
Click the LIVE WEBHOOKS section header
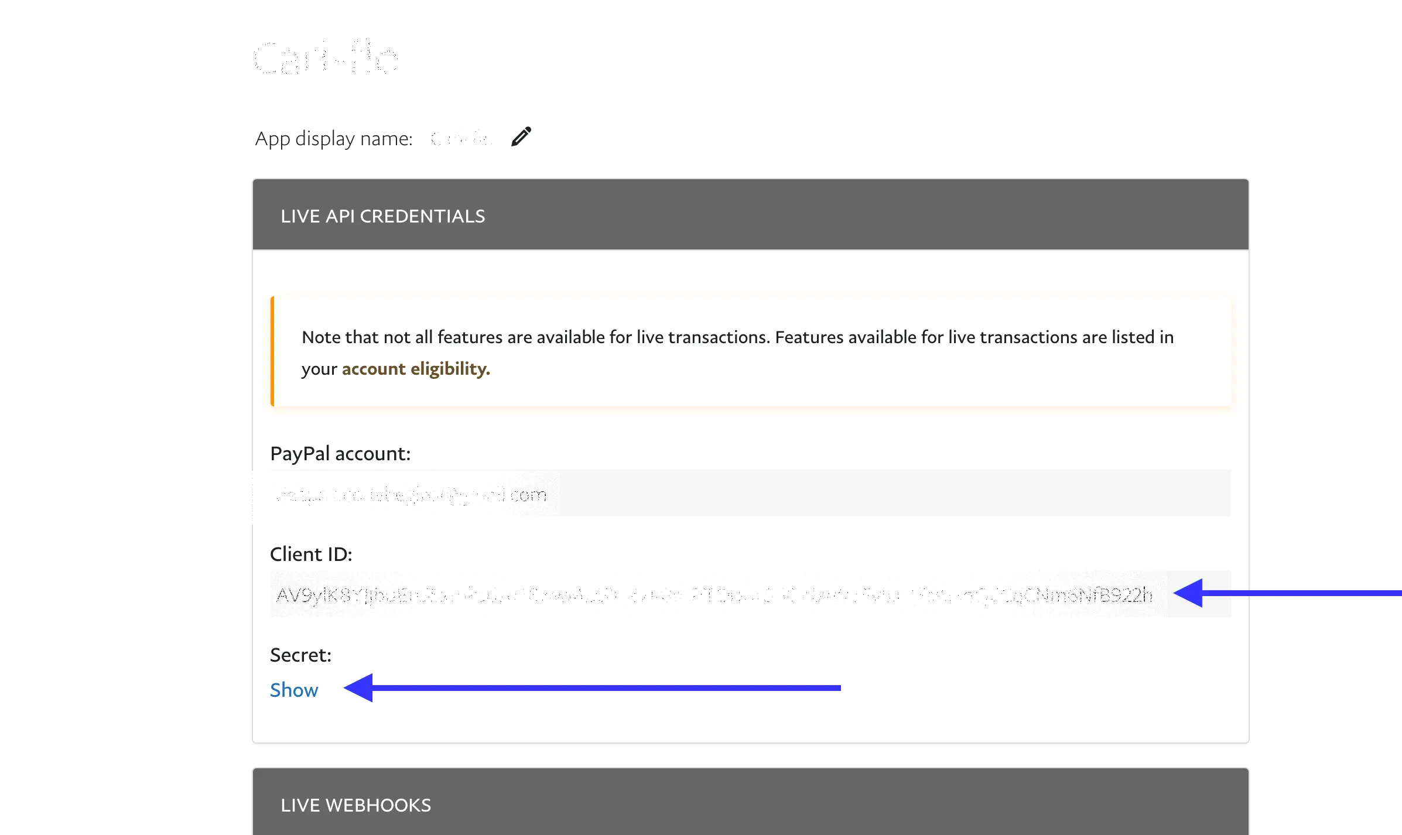[356, 805]
